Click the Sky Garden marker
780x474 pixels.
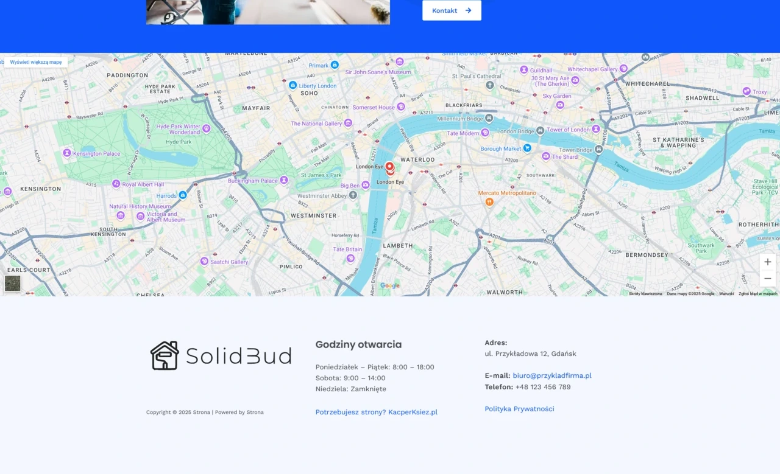pos(560,105)
